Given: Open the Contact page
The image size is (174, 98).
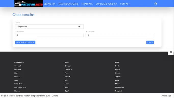Looking at the screenshot, I should [125, 4].
